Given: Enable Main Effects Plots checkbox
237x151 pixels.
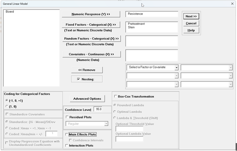Looking at the screenshot, I should pos(67,134).
